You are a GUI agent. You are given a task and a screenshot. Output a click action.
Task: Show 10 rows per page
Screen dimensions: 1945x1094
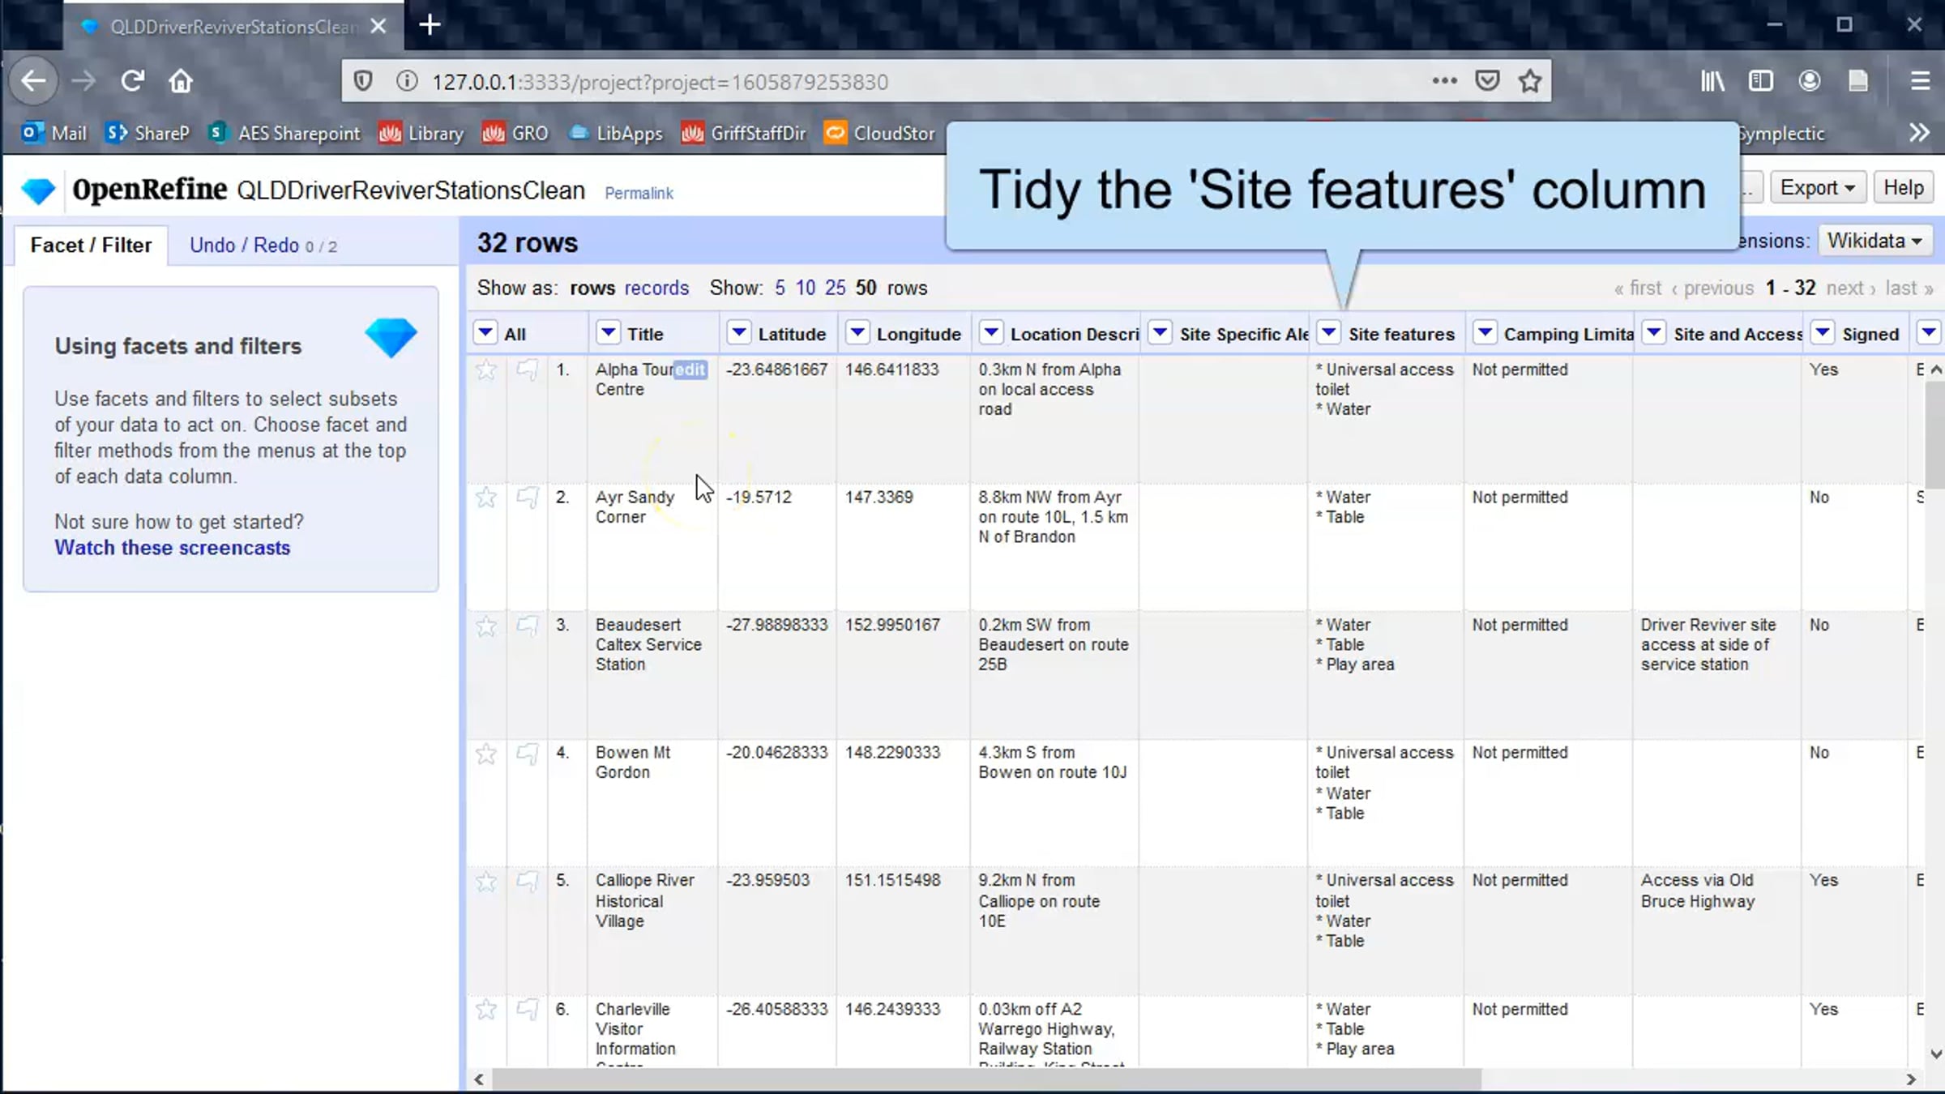pos(805,288)
